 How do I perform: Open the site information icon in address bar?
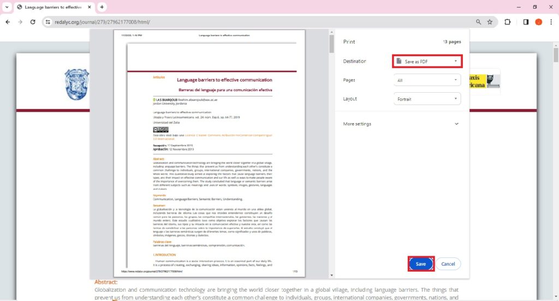click(48, 22)
